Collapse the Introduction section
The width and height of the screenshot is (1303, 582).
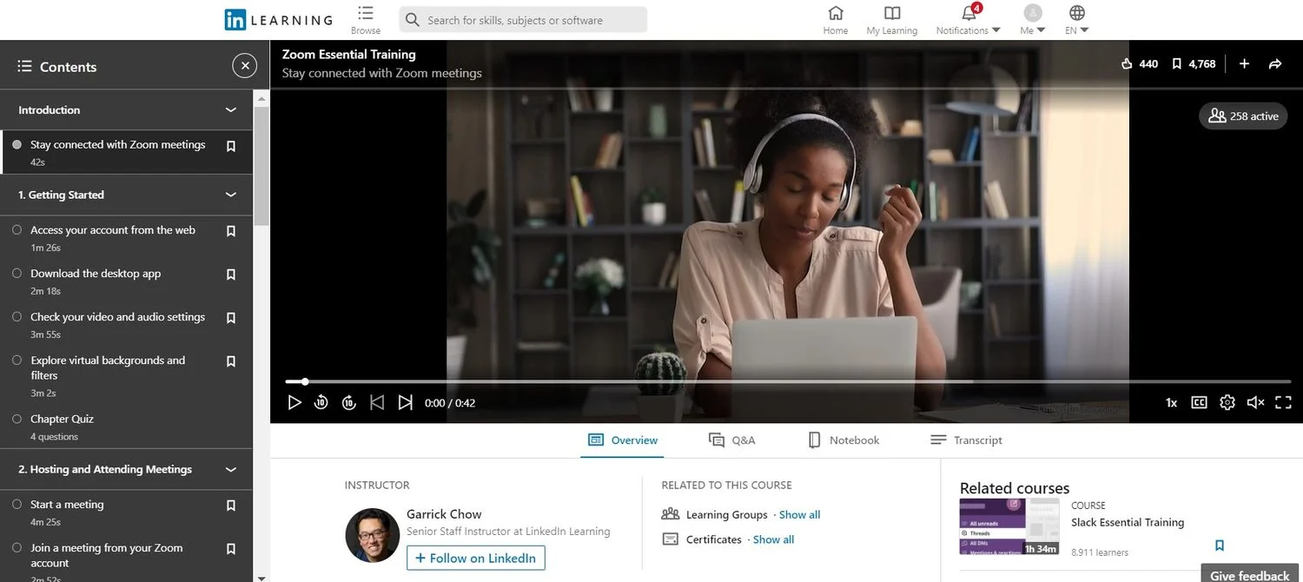230,110
